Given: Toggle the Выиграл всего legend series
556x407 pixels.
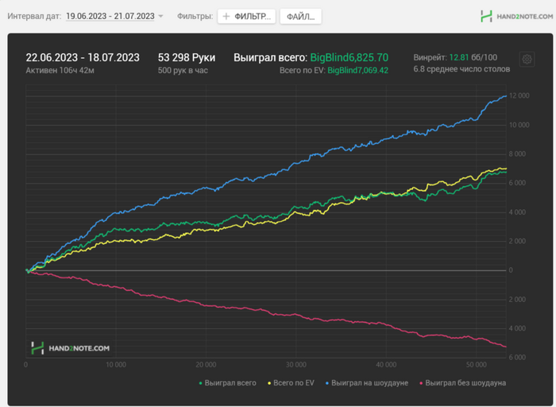Looking at the screenshot, I should (227, 383).
